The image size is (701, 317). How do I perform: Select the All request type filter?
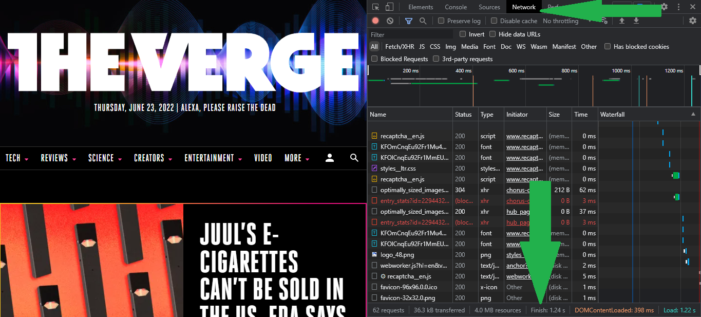374,47
